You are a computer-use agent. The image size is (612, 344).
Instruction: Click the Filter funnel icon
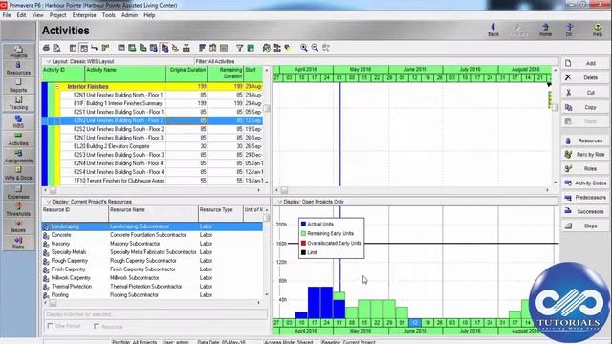coord(240,48)
